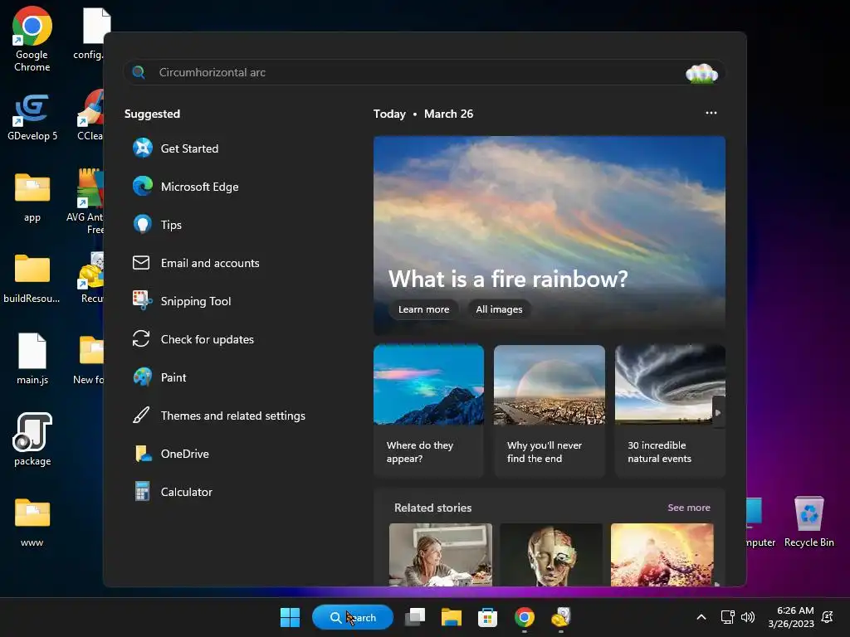Click See more related stories

click(688, 508)
